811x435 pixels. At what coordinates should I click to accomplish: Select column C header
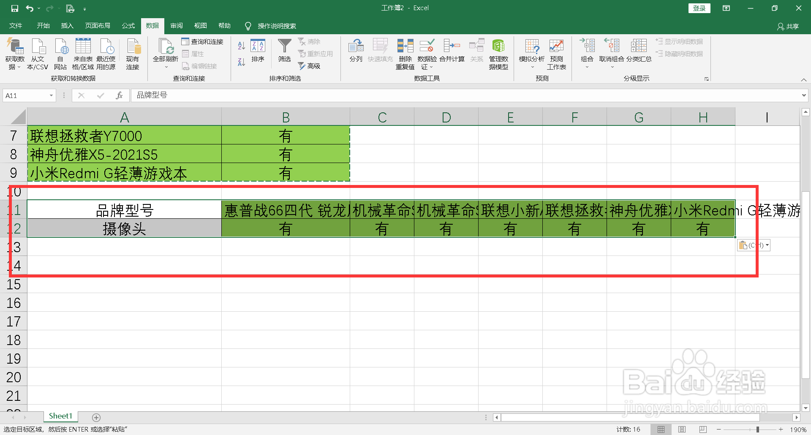pos(382,117)
